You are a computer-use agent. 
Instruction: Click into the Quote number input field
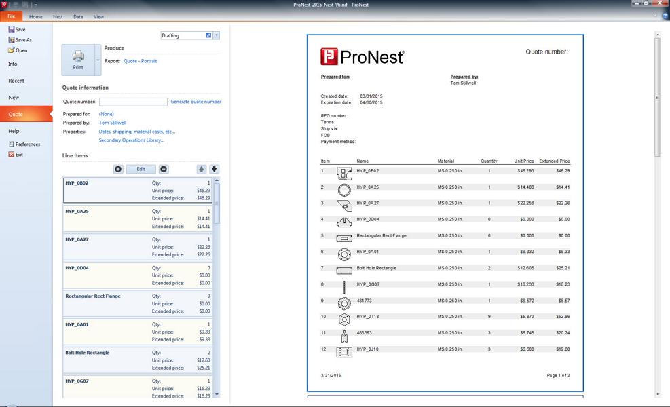[x=133, y=102]
